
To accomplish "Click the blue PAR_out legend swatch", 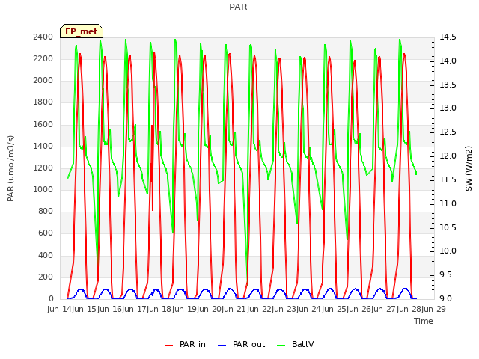I will [x=222, y=346].
